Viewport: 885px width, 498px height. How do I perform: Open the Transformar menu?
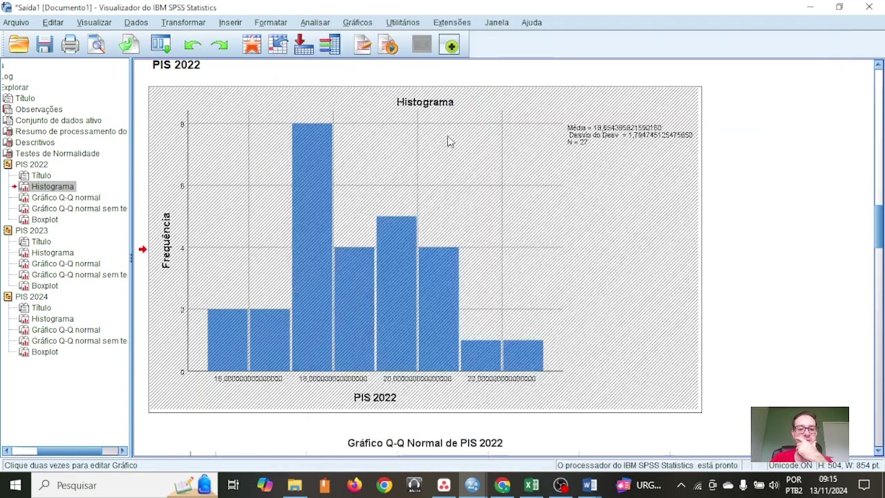183,23
